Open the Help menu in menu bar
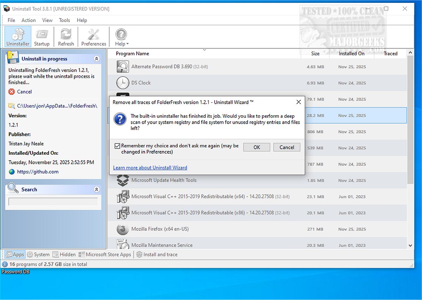This screenshot has height=300, width=422. (82, 20)
